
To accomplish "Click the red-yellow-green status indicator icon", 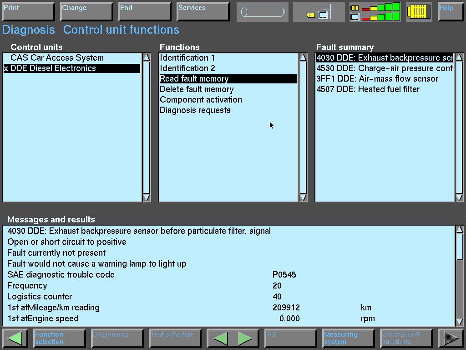I will point(375,12).
